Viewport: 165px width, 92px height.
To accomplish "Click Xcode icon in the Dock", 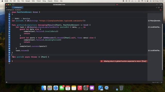I will [101, 88].
